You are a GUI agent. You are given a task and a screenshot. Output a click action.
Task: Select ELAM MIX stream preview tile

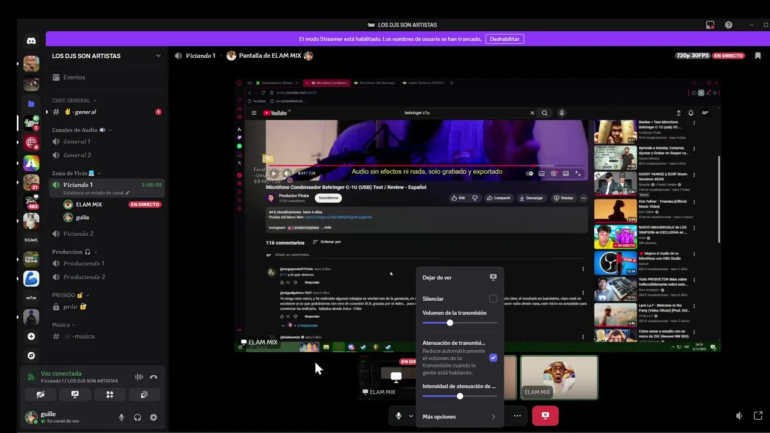click(x=388, y=378)
